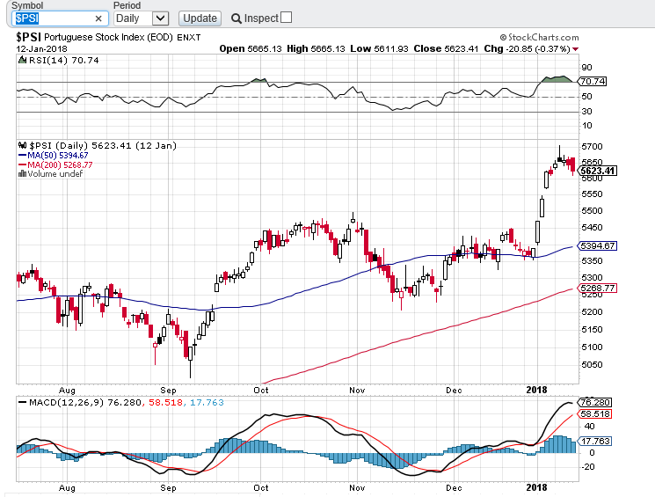Viewport: 655px width, 497px height.
Task: Clear the symbol field with the X icon
Action: tap(98, 18)
